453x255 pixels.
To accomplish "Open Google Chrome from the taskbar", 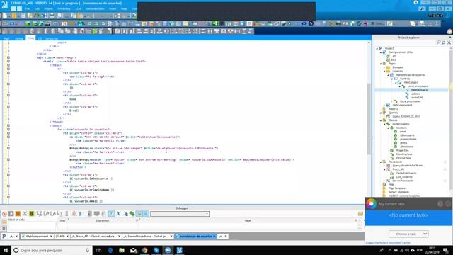I will (x=144, y=250).
